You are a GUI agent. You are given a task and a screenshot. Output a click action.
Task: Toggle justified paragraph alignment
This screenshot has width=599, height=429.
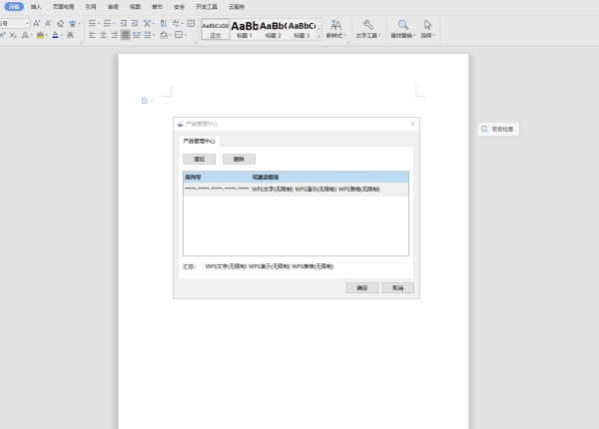pos(126,35)
